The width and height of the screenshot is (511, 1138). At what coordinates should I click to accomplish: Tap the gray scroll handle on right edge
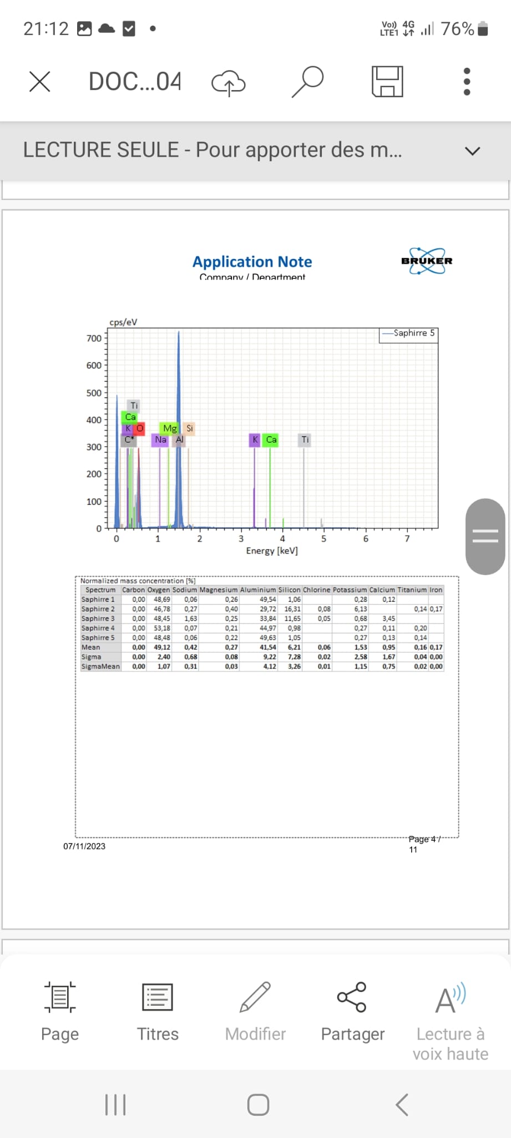point(485,536)
